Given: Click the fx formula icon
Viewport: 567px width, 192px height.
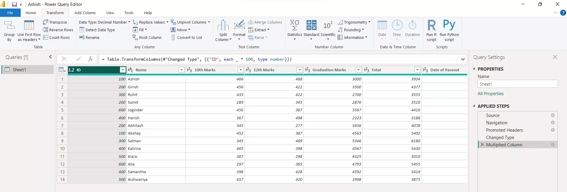Looking at the screenshot, I should click(x=91, y=59).
